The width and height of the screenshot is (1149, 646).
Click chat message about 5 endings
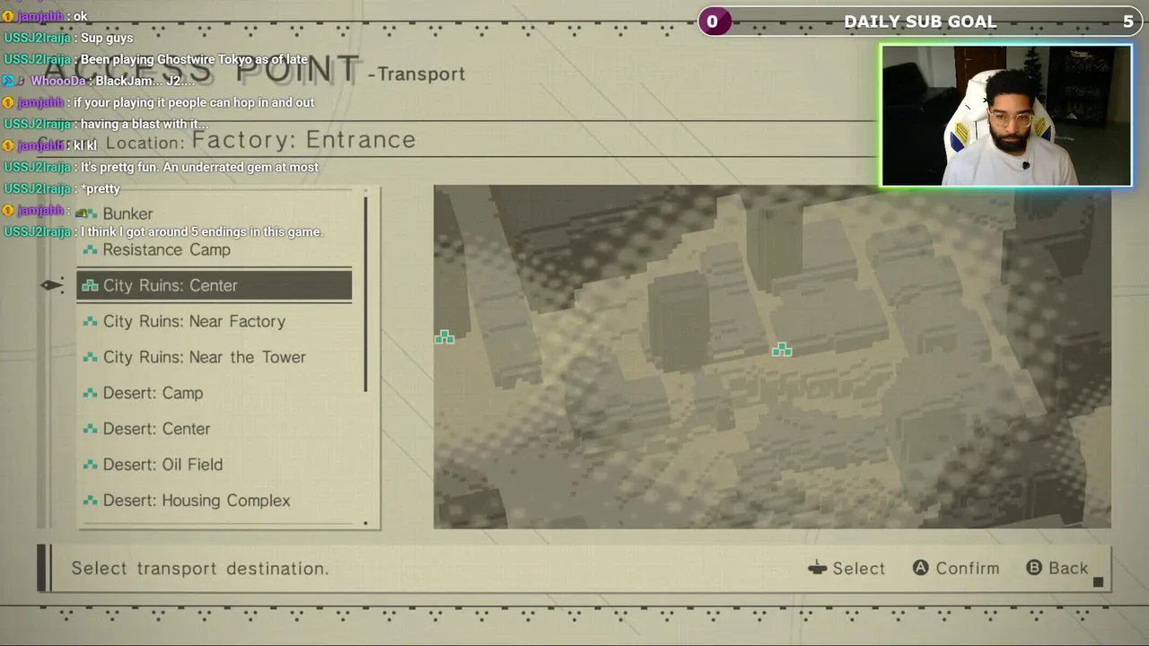[x=201, y=231]
